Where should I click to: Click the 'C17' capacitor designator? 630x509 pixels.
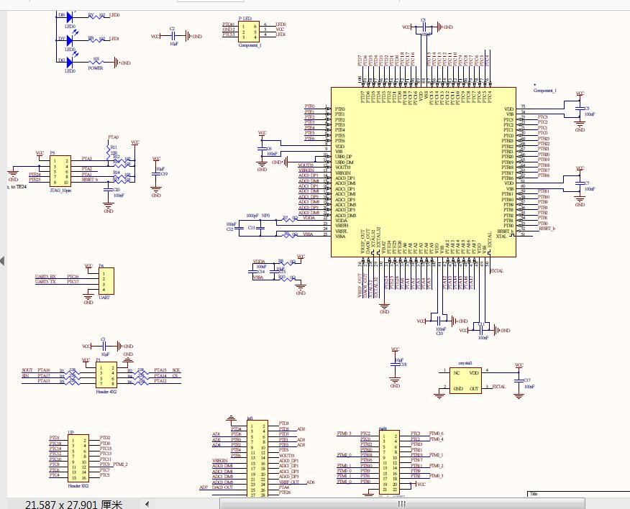(527, 380)
